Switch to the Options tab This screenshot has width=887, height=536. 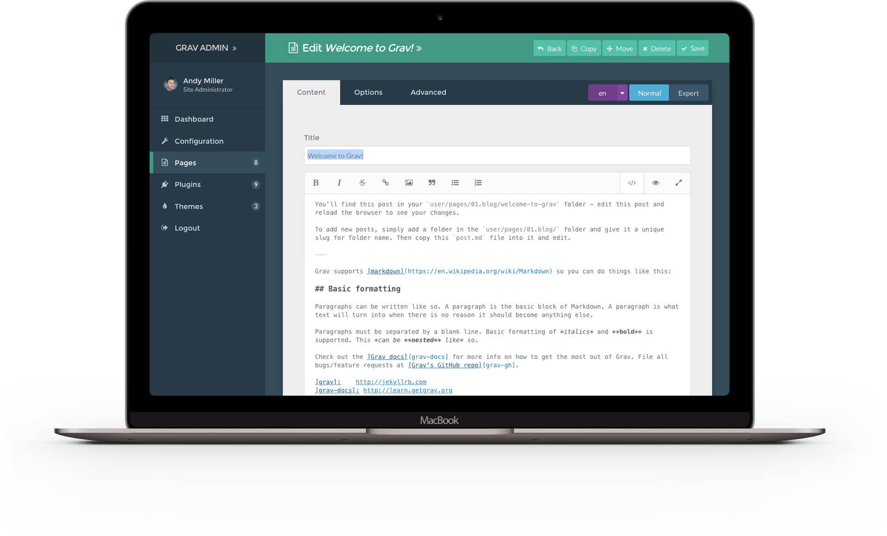tap(368, 92)
